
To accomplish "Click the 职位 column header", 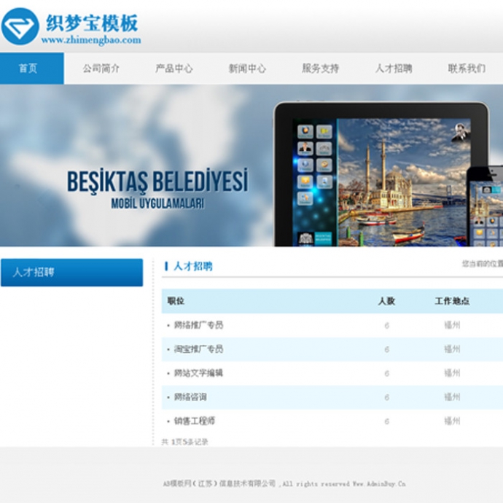I will click(x=176, y=301).
